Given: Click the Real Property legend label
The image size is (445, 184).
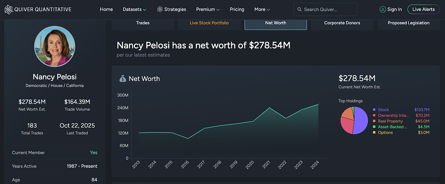Looking at the screenshot, I should coord(390,121).
